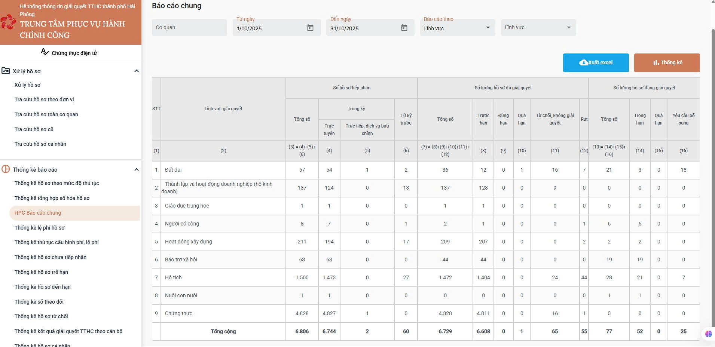Open the Báo cáo theo dropdown

[x=457, y=28]
